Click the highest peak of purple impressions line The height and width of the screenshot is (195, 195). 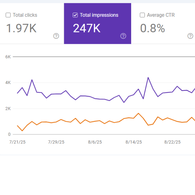(x=148, y=77)
